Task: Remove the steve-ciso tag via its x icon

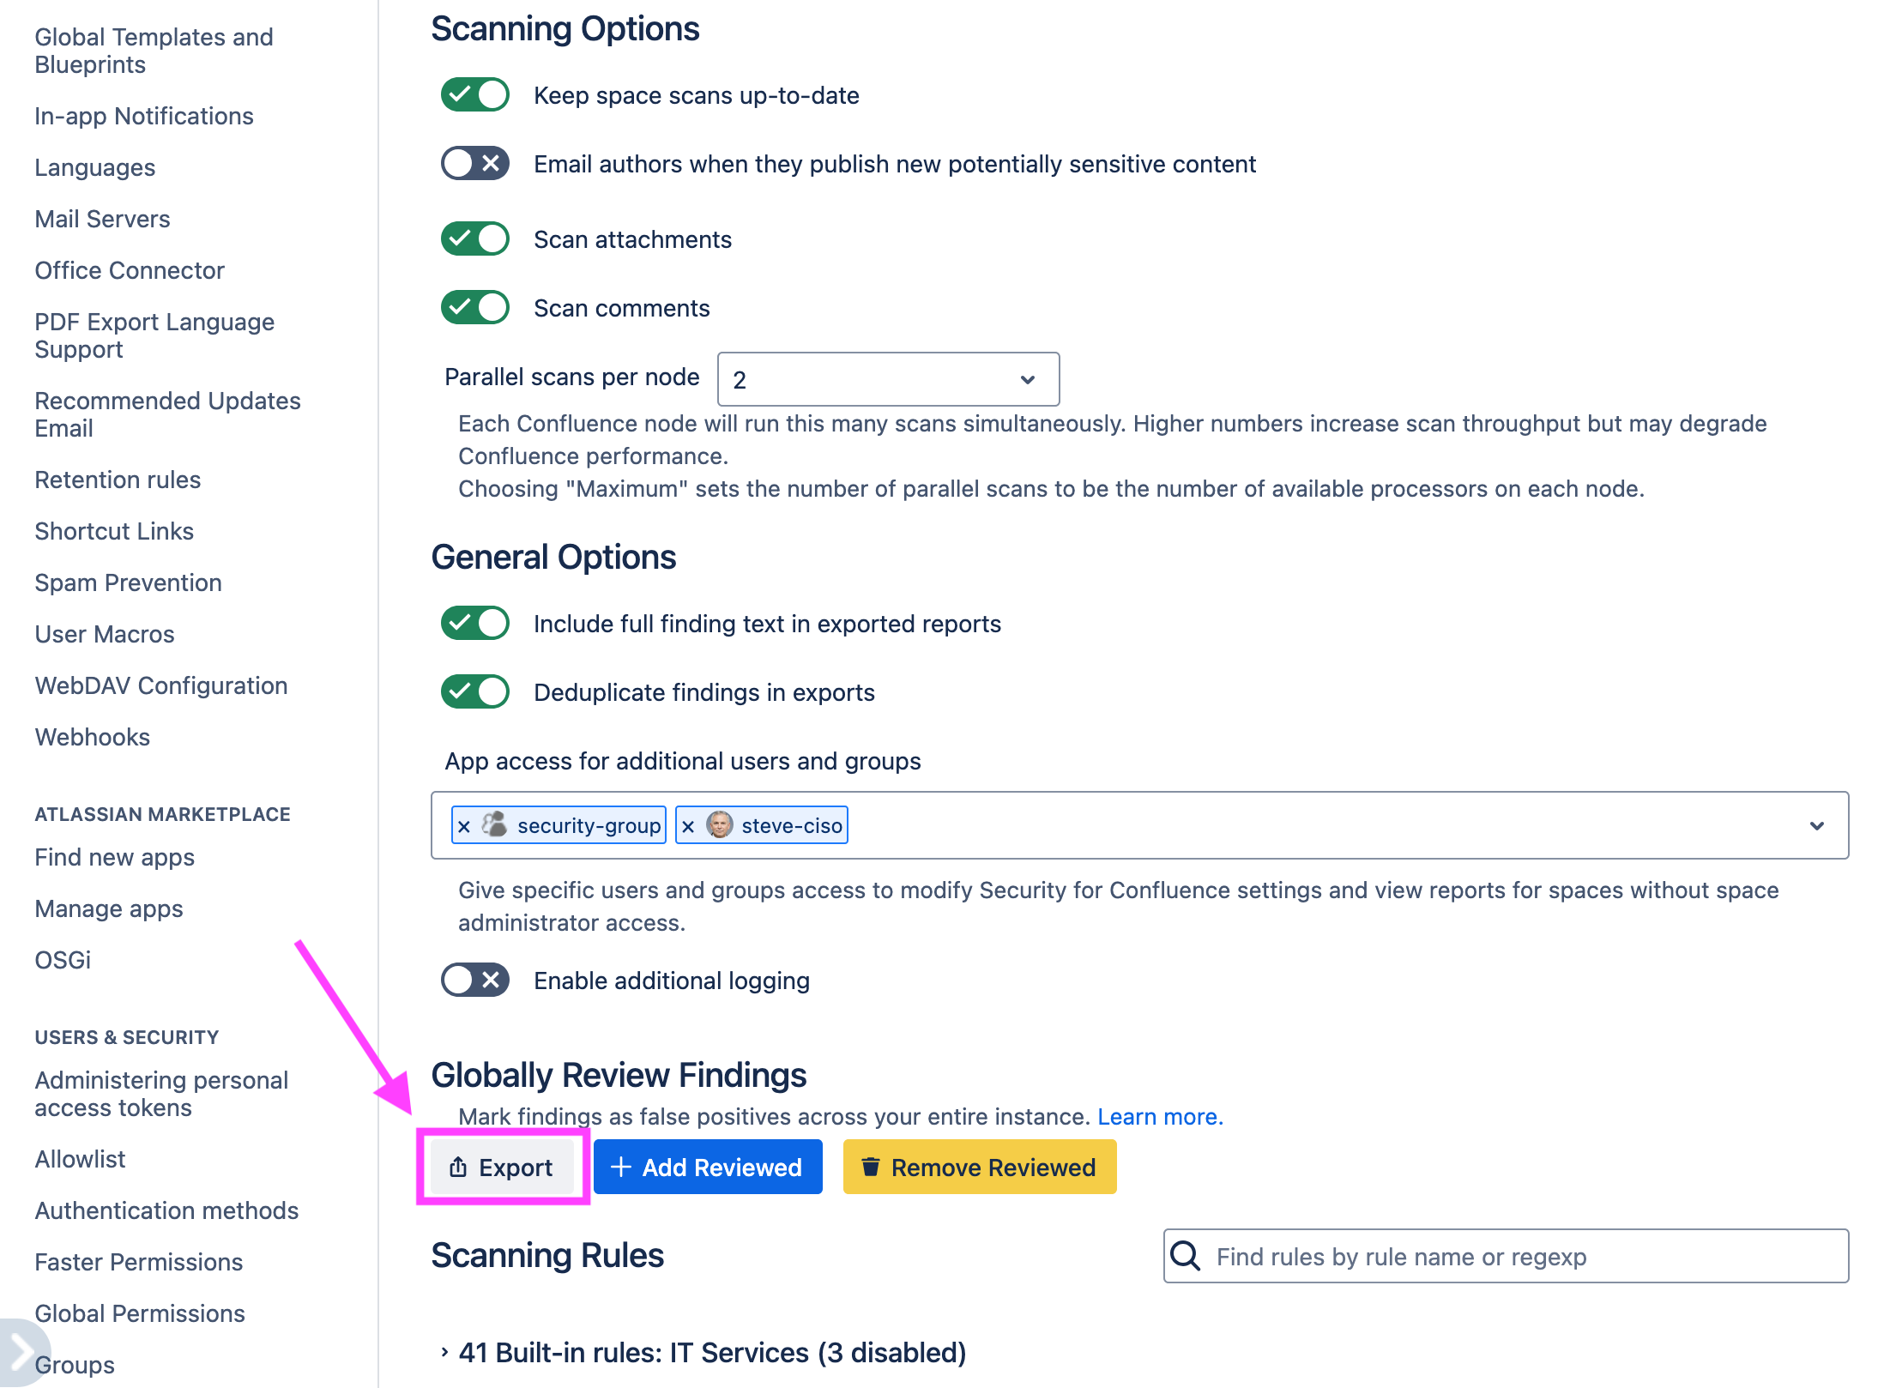Action: [689, 825]
